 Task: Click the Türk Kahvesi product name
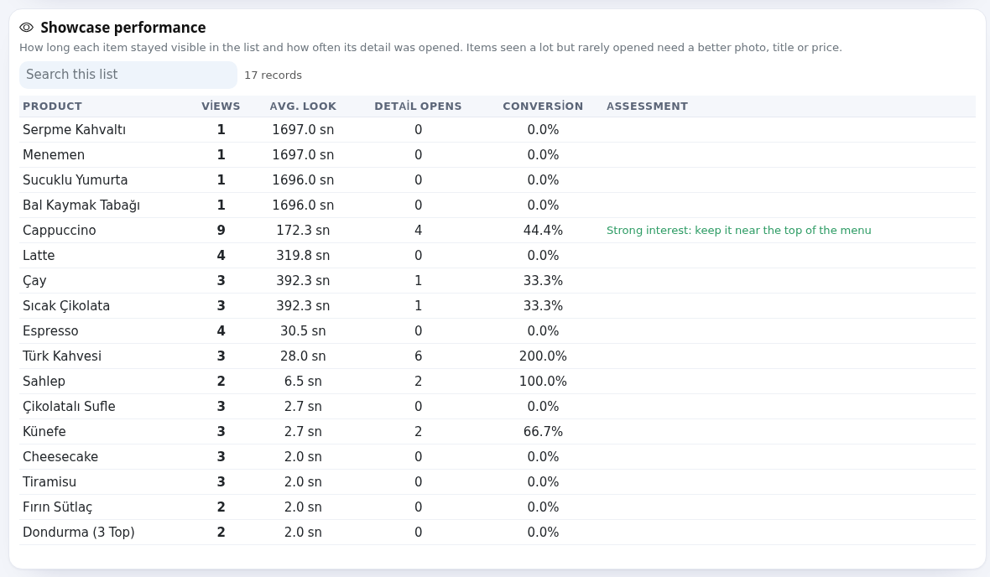[x=62, y=356]
